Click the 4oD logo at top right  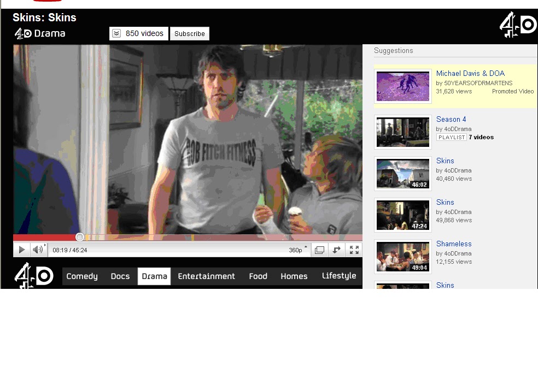click(518, 25)
